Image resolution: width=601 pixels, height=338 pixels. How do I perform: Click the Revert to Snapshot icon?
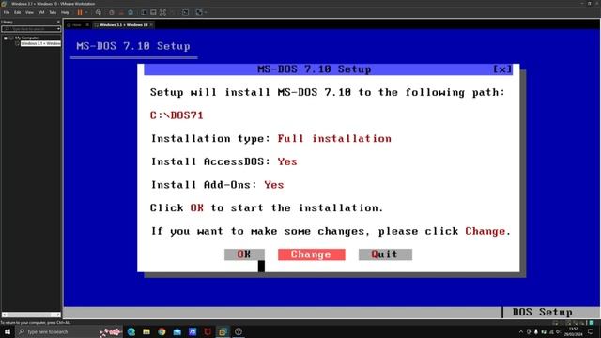click(121, 12)
